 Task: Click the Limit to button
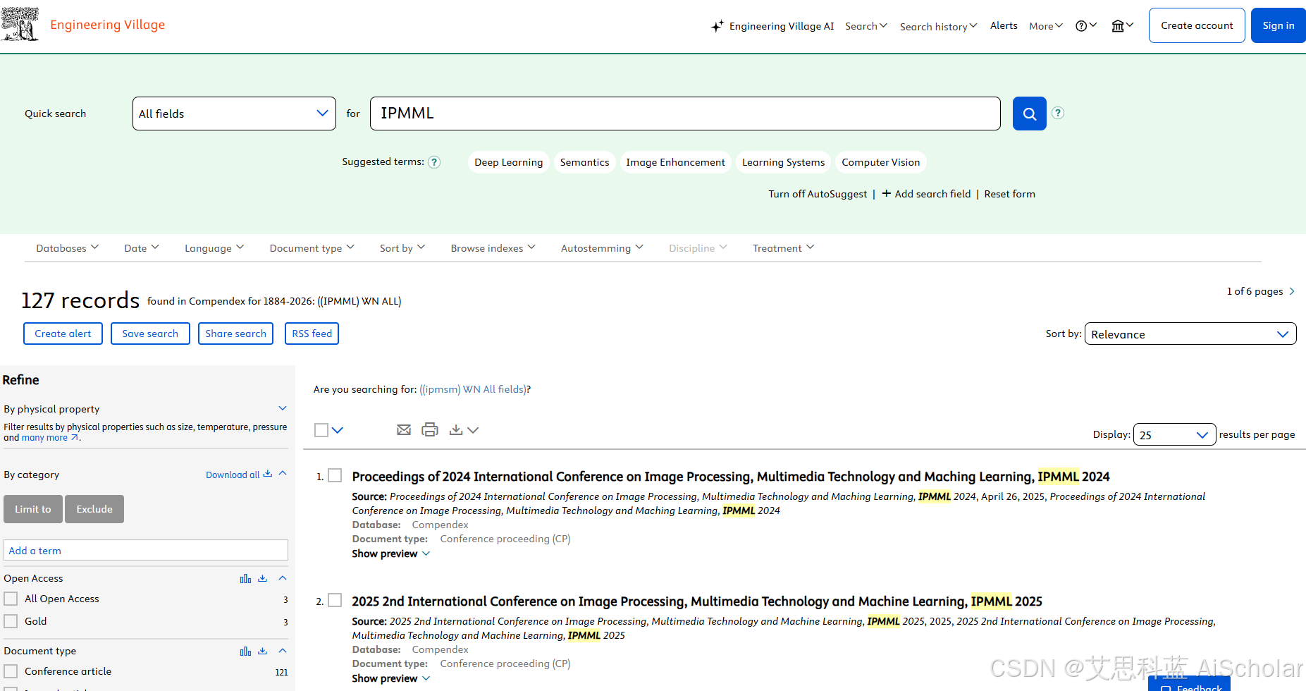[x=33, y=509]
